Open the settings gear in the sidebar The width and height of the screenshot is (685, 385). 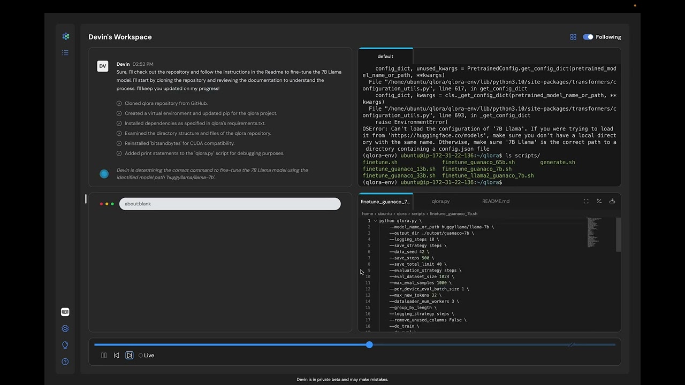click(x=65, y=329)
